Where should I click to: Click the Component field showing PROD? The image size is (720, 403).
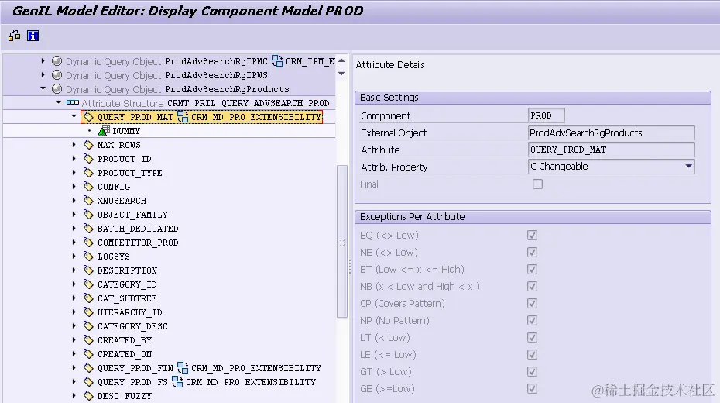546,115
